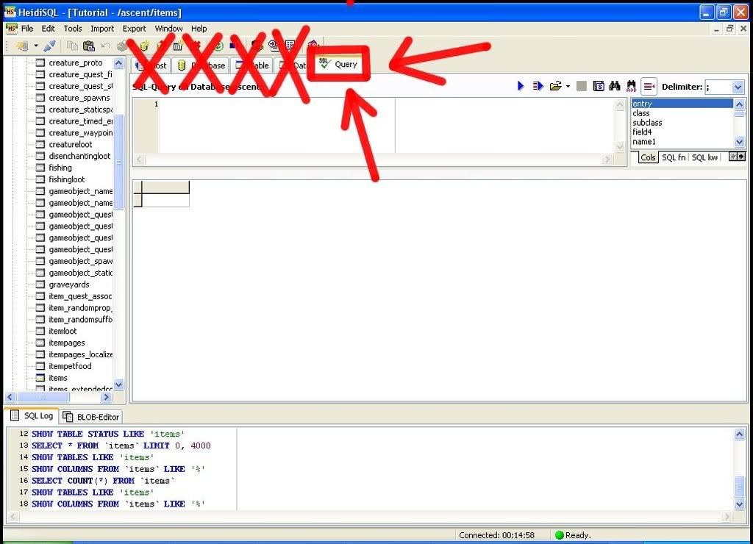Click the column list scroll-down arrow

click(739, 142)
